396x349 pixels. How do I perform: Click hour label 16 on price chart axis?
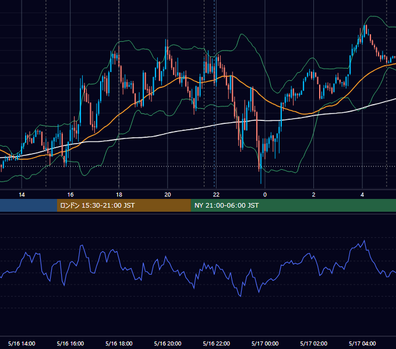click(70, 195)
